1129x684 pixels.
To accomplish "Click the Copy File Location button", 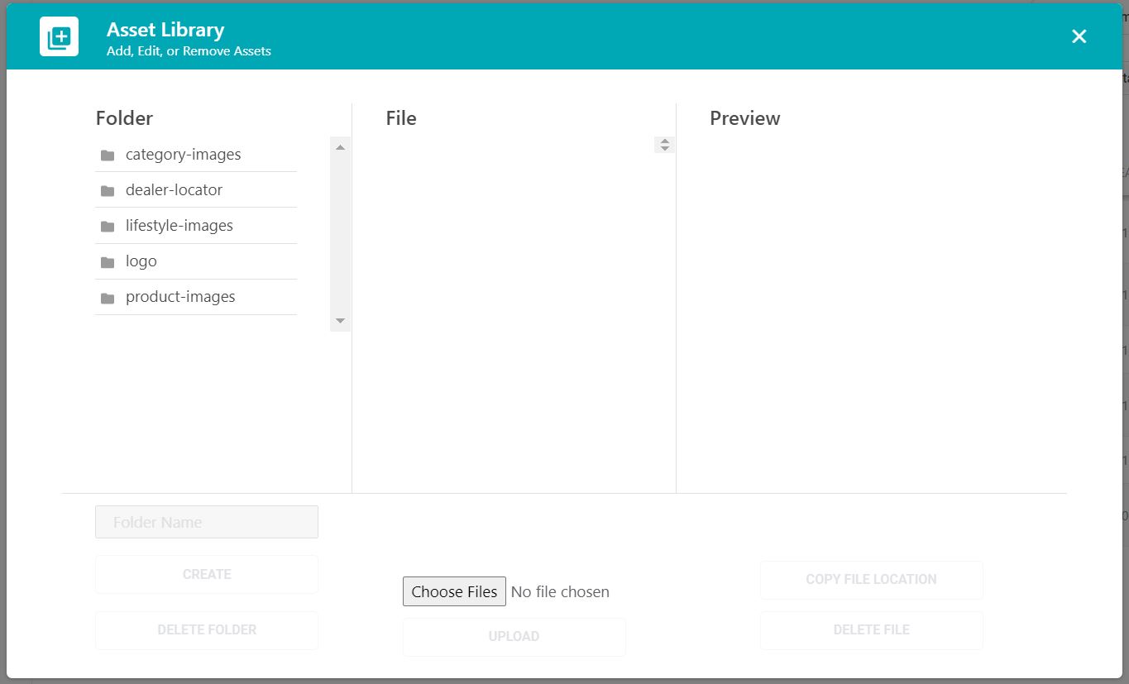I will point(871,580).
